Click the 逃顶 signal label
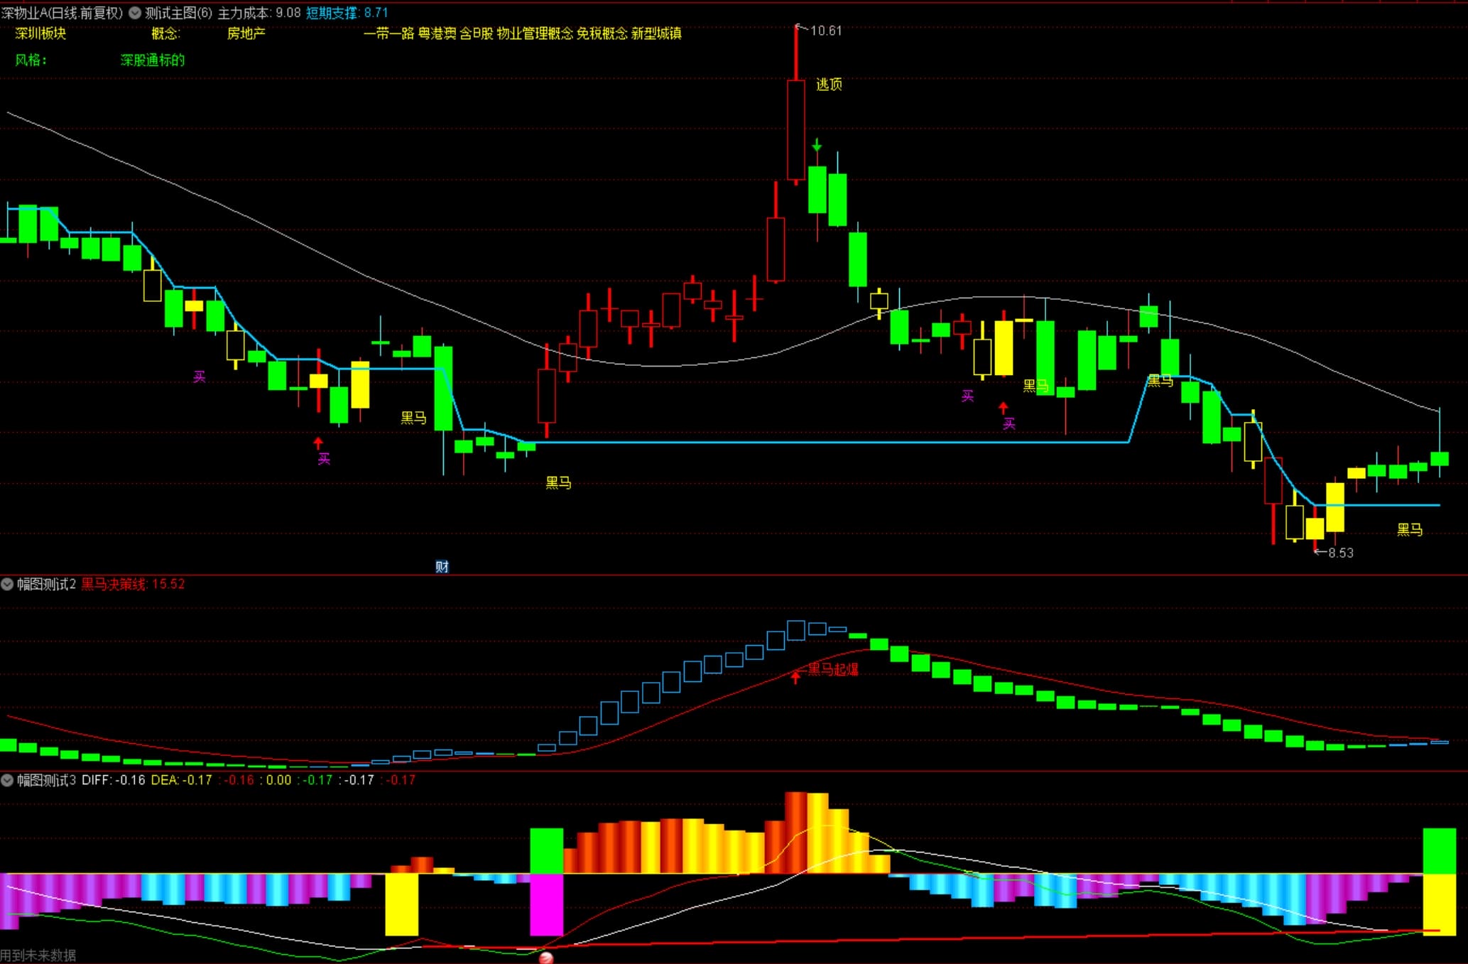Viewport: 1468px width, 964px height. click(829, 85)
